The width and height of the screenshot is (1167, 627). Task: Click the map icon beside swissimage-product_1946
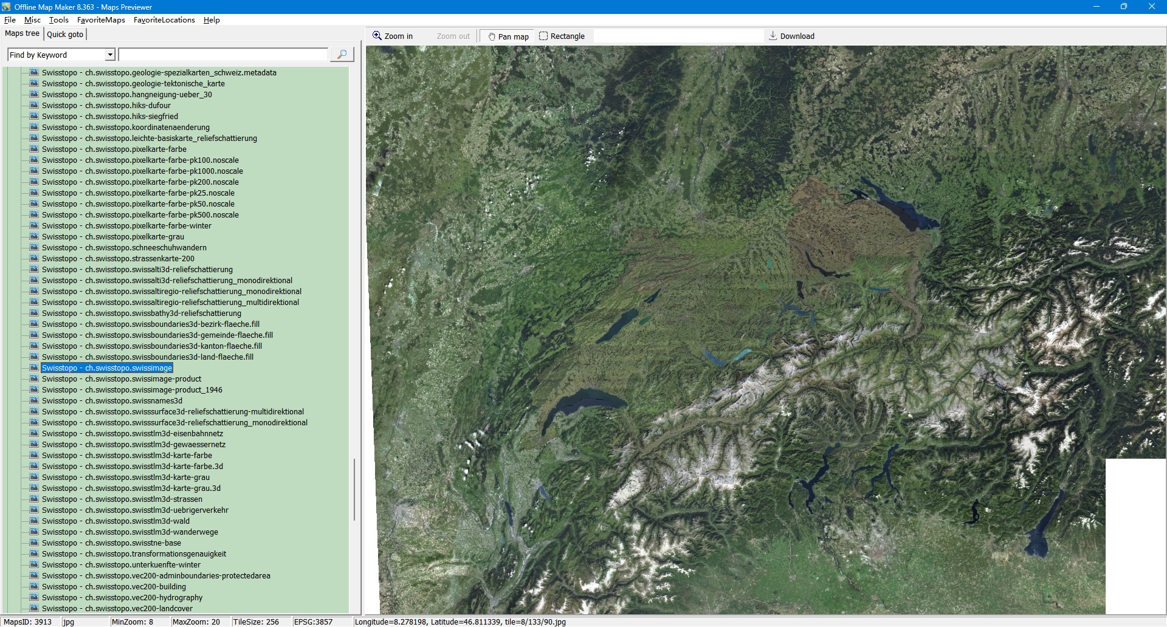coord(34,390)
